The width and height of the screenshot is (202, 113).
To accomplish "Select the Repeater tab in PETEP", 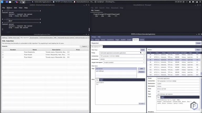I will pos(136,40).
